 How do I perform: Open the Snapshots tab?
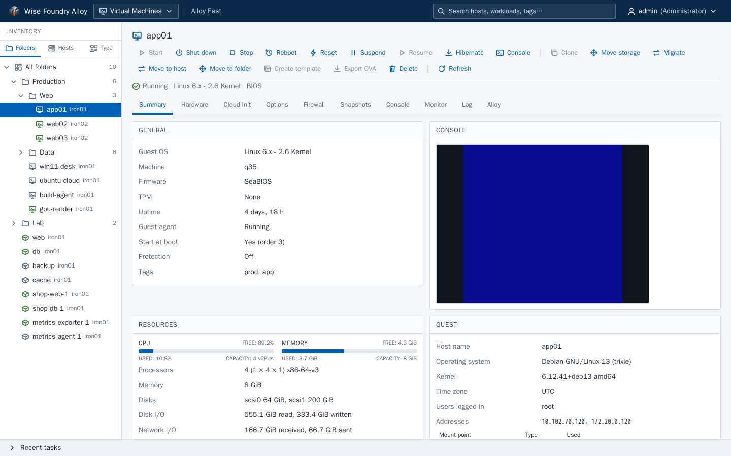pyautogui.click(x=355, y=105)
